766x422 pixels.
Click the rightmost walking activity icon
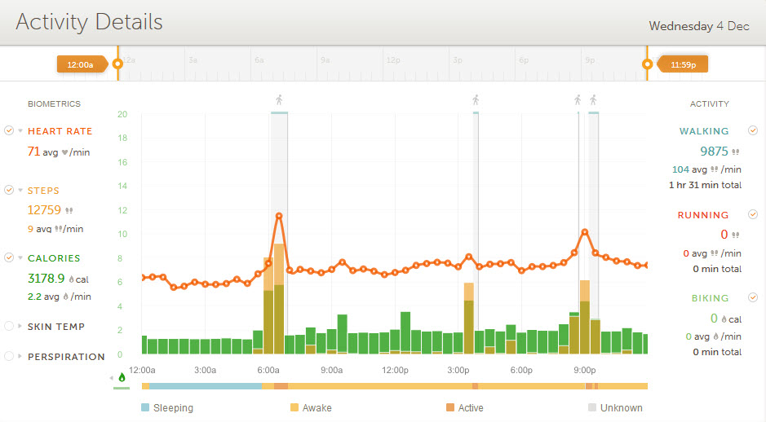point(593,100)
